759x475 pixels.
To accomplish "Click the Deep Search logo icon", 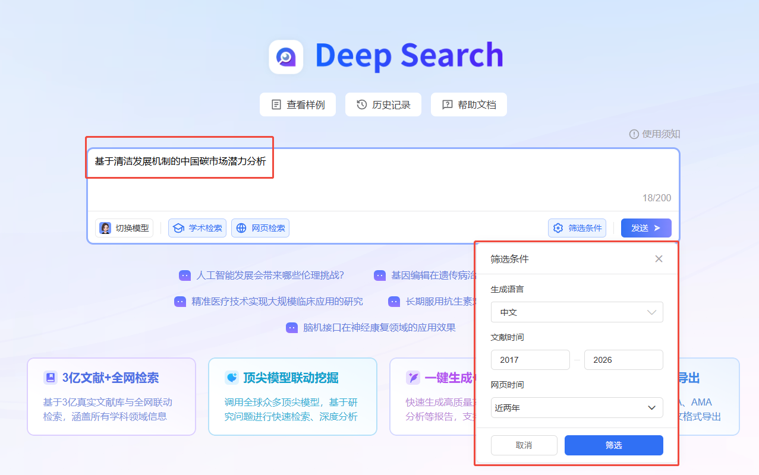I will point(286,57).
